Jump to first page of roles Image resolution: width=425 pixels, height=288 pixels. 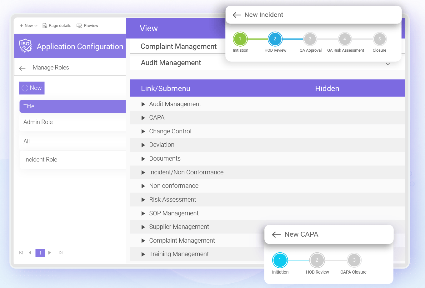(21, 253)
